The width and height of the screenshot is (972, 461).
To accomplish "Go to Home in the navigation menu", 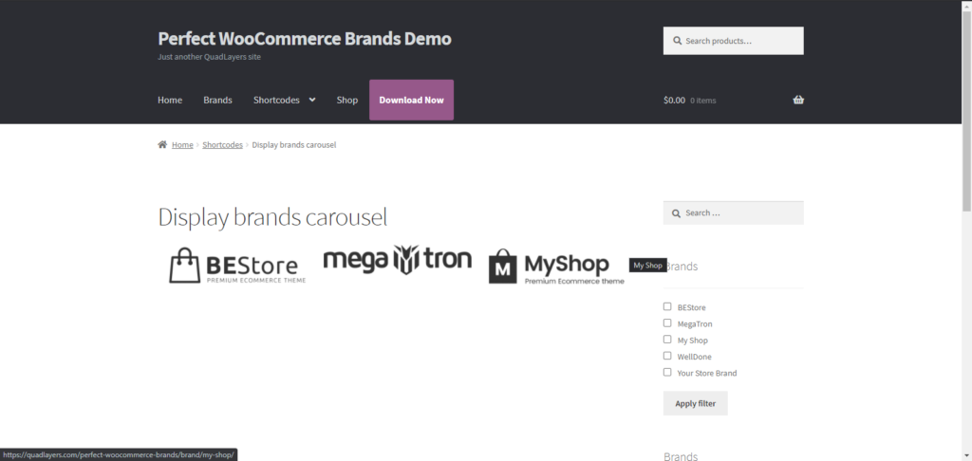I will pos(170,100).
